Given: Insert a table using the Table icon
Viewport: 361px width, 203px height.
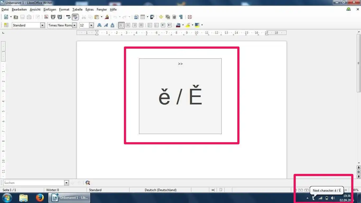Looking at the screenshot, I should [143, 17].
